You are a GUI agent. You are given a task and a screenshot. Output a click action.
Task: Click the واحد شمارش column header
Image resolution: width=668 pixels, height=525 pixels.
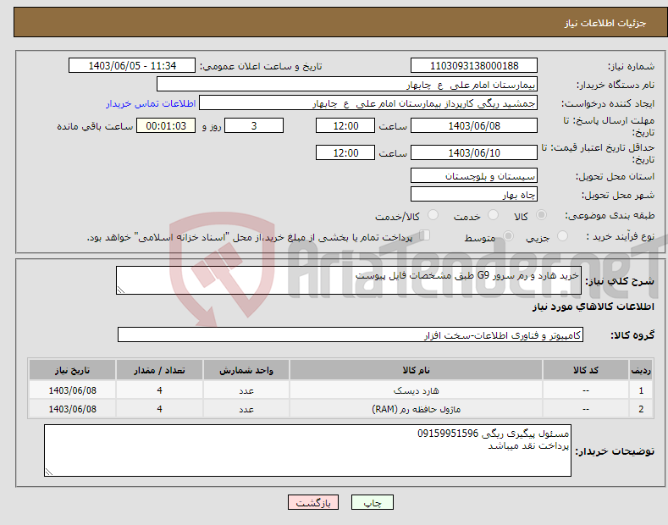pos(246,370)
